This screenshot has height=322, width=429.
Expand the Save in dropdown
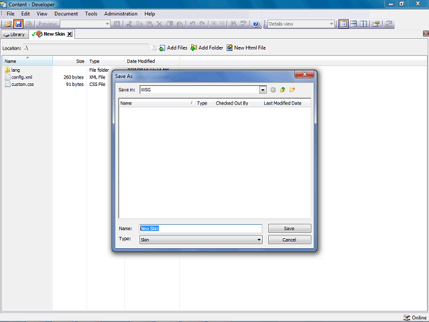click(263, 90)
